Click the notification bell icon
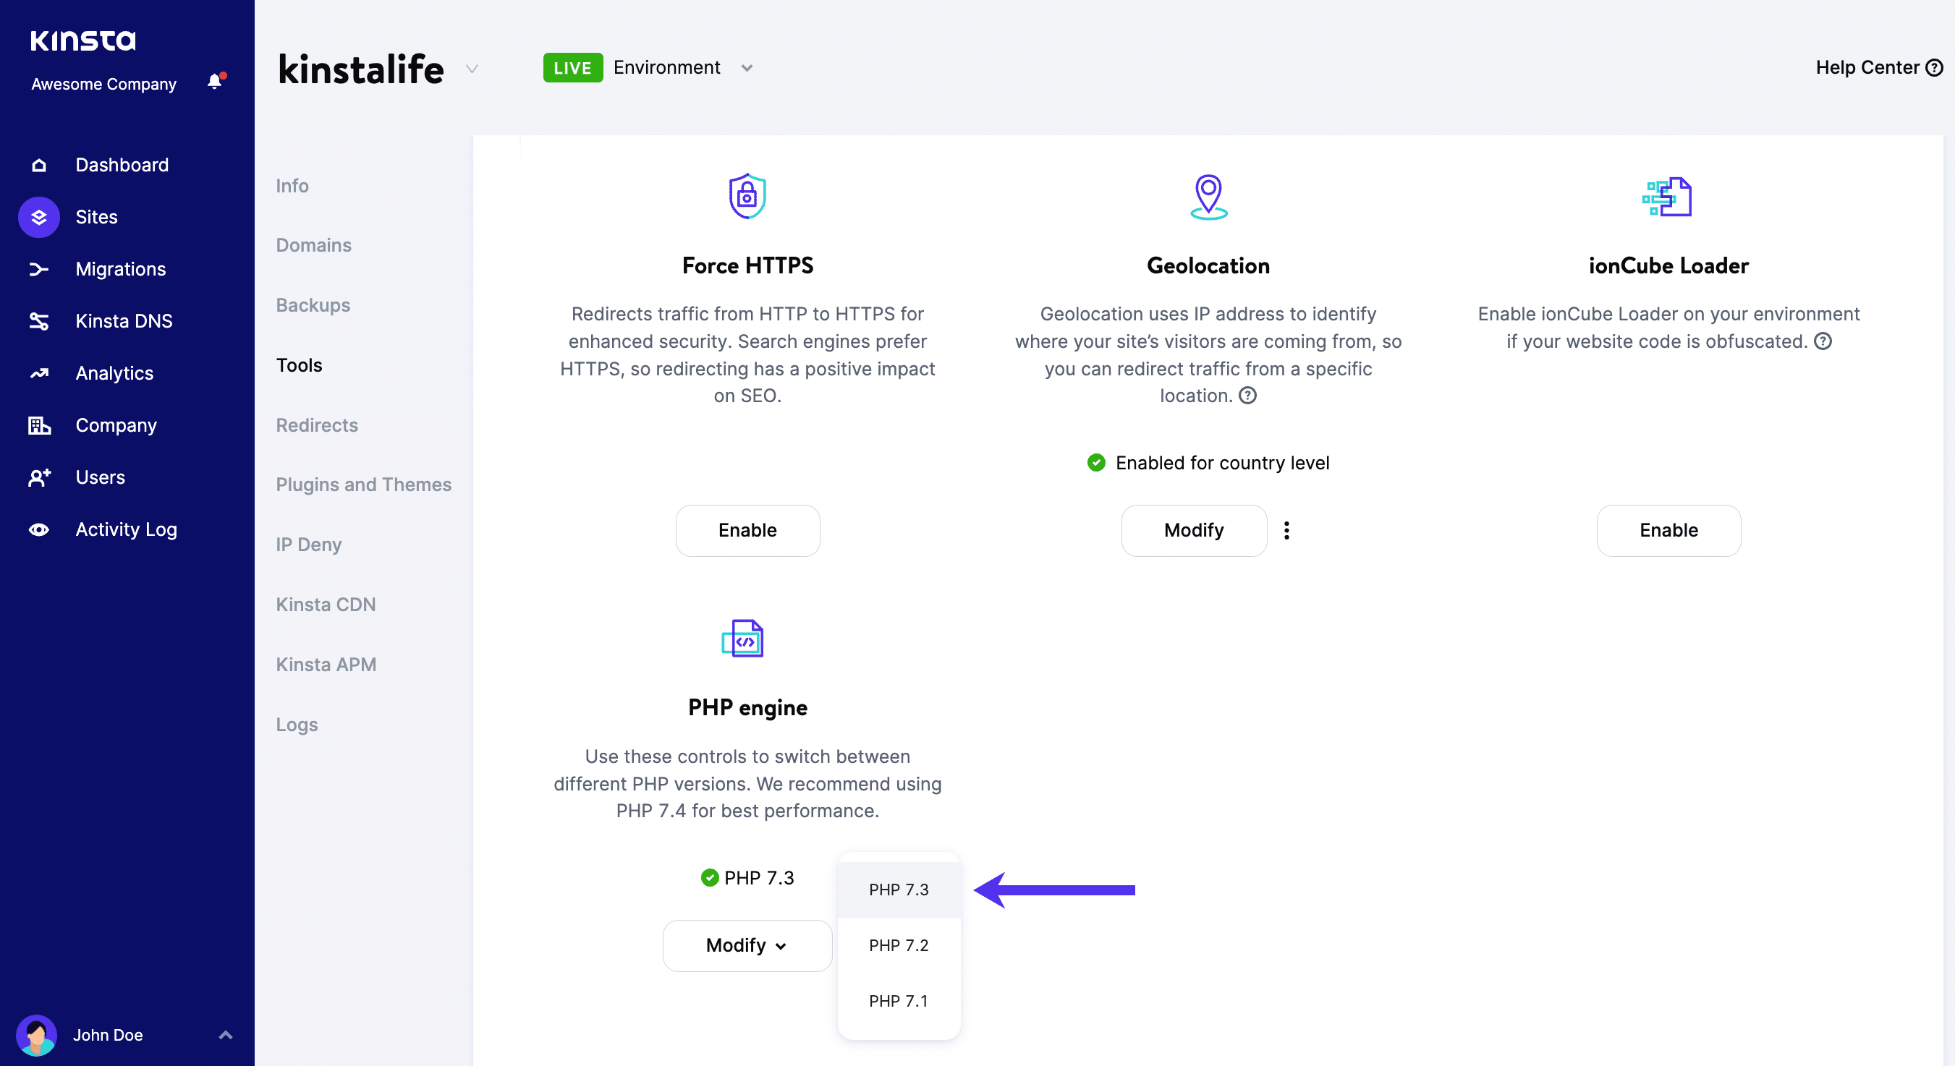Viewport: 1955px width, 1066px height. pyautogui.click(x=215, y=82)
